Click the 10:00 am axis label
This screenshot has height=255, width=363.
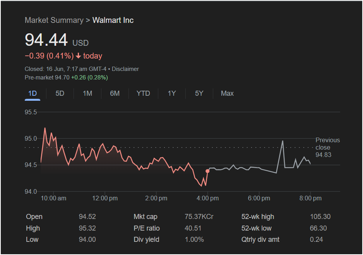[x=53, y=198]
